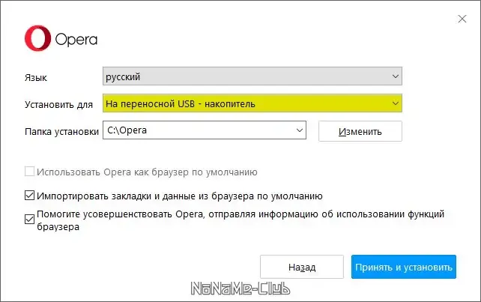Click the Язык label text
This screenshot has width=481, height=302.
point(36,78)
